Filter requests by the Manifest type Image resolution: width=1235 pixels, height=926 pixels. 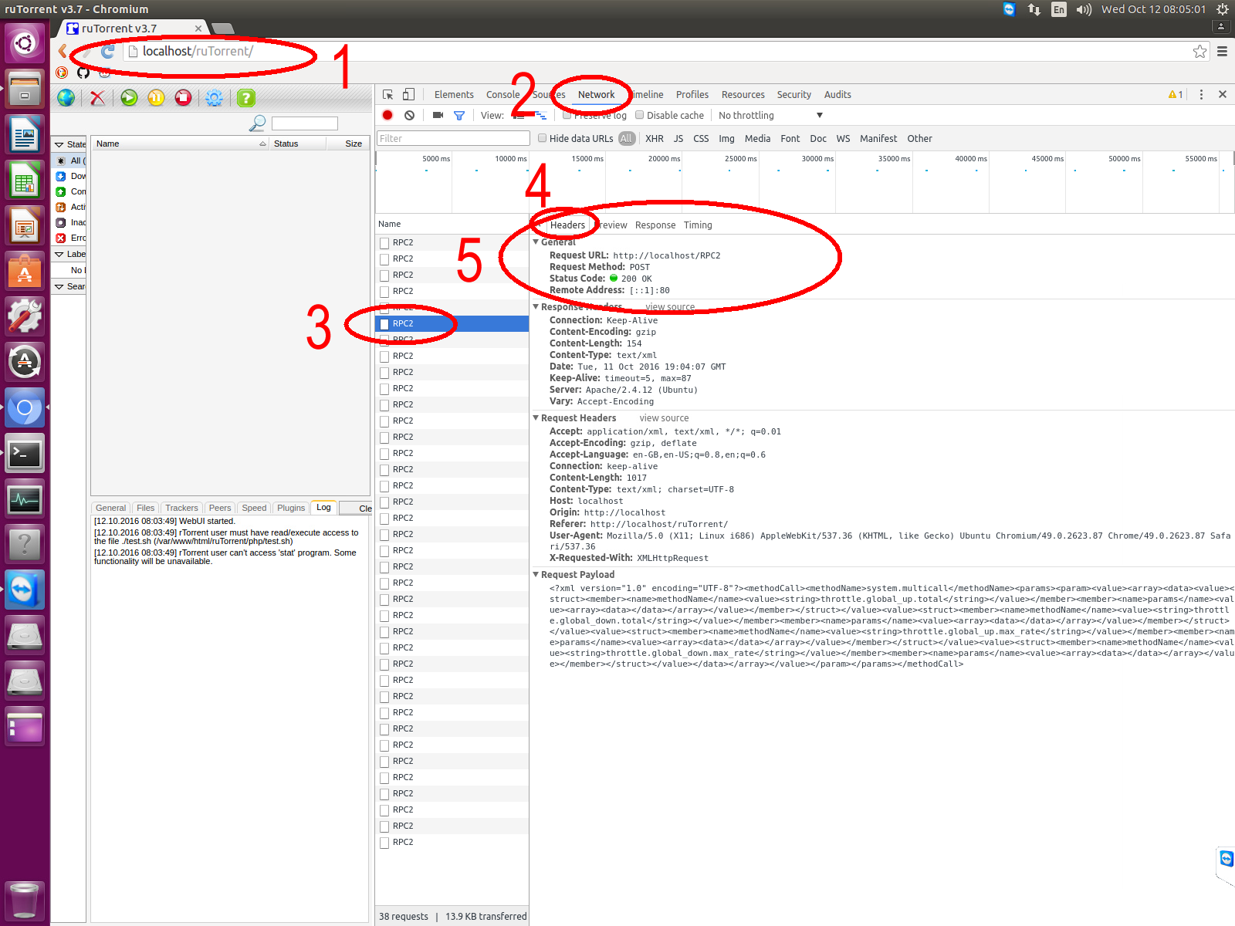tap(878, 138)
